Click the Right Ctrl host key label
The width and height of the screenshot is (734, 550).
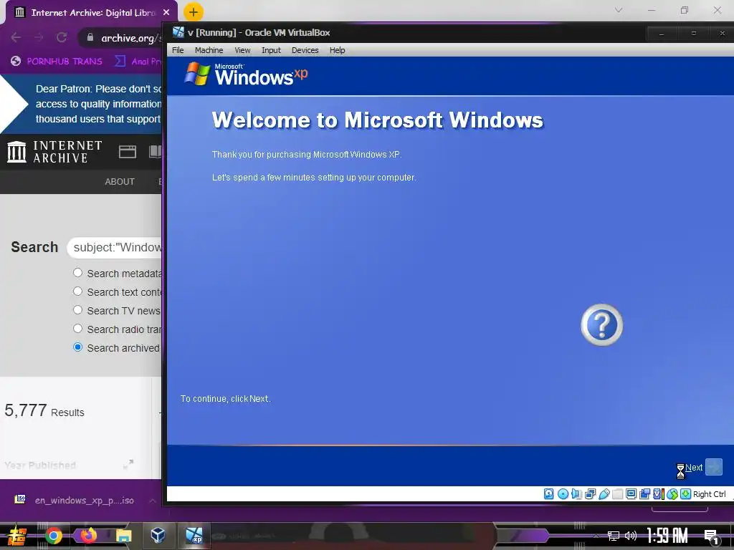point(709,494)
